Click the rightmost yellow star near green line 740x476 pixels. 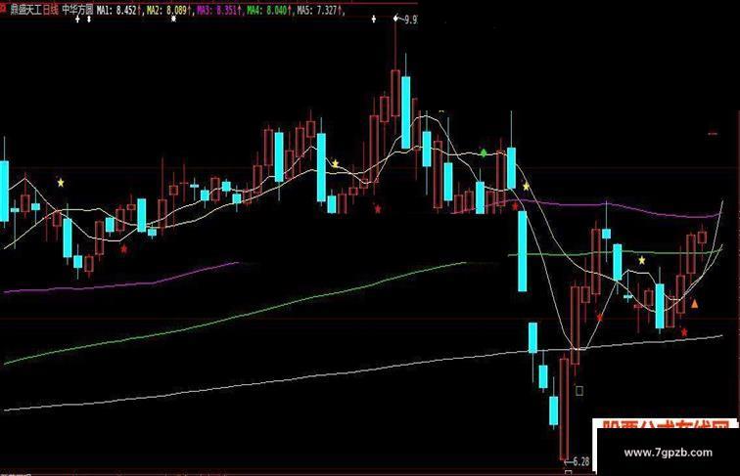(x=642, y=260)
